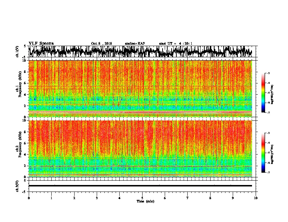Click time axis tick label "0"
288x222 pixels.
[x=29, y=198]
